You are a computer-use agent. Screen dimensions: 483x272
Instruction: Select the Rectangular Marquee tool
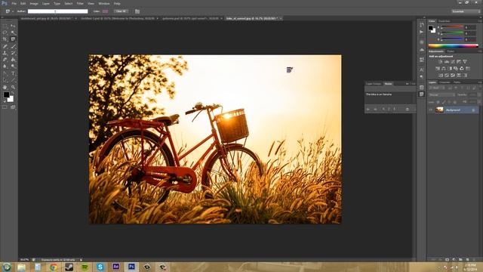click(5, 26)
